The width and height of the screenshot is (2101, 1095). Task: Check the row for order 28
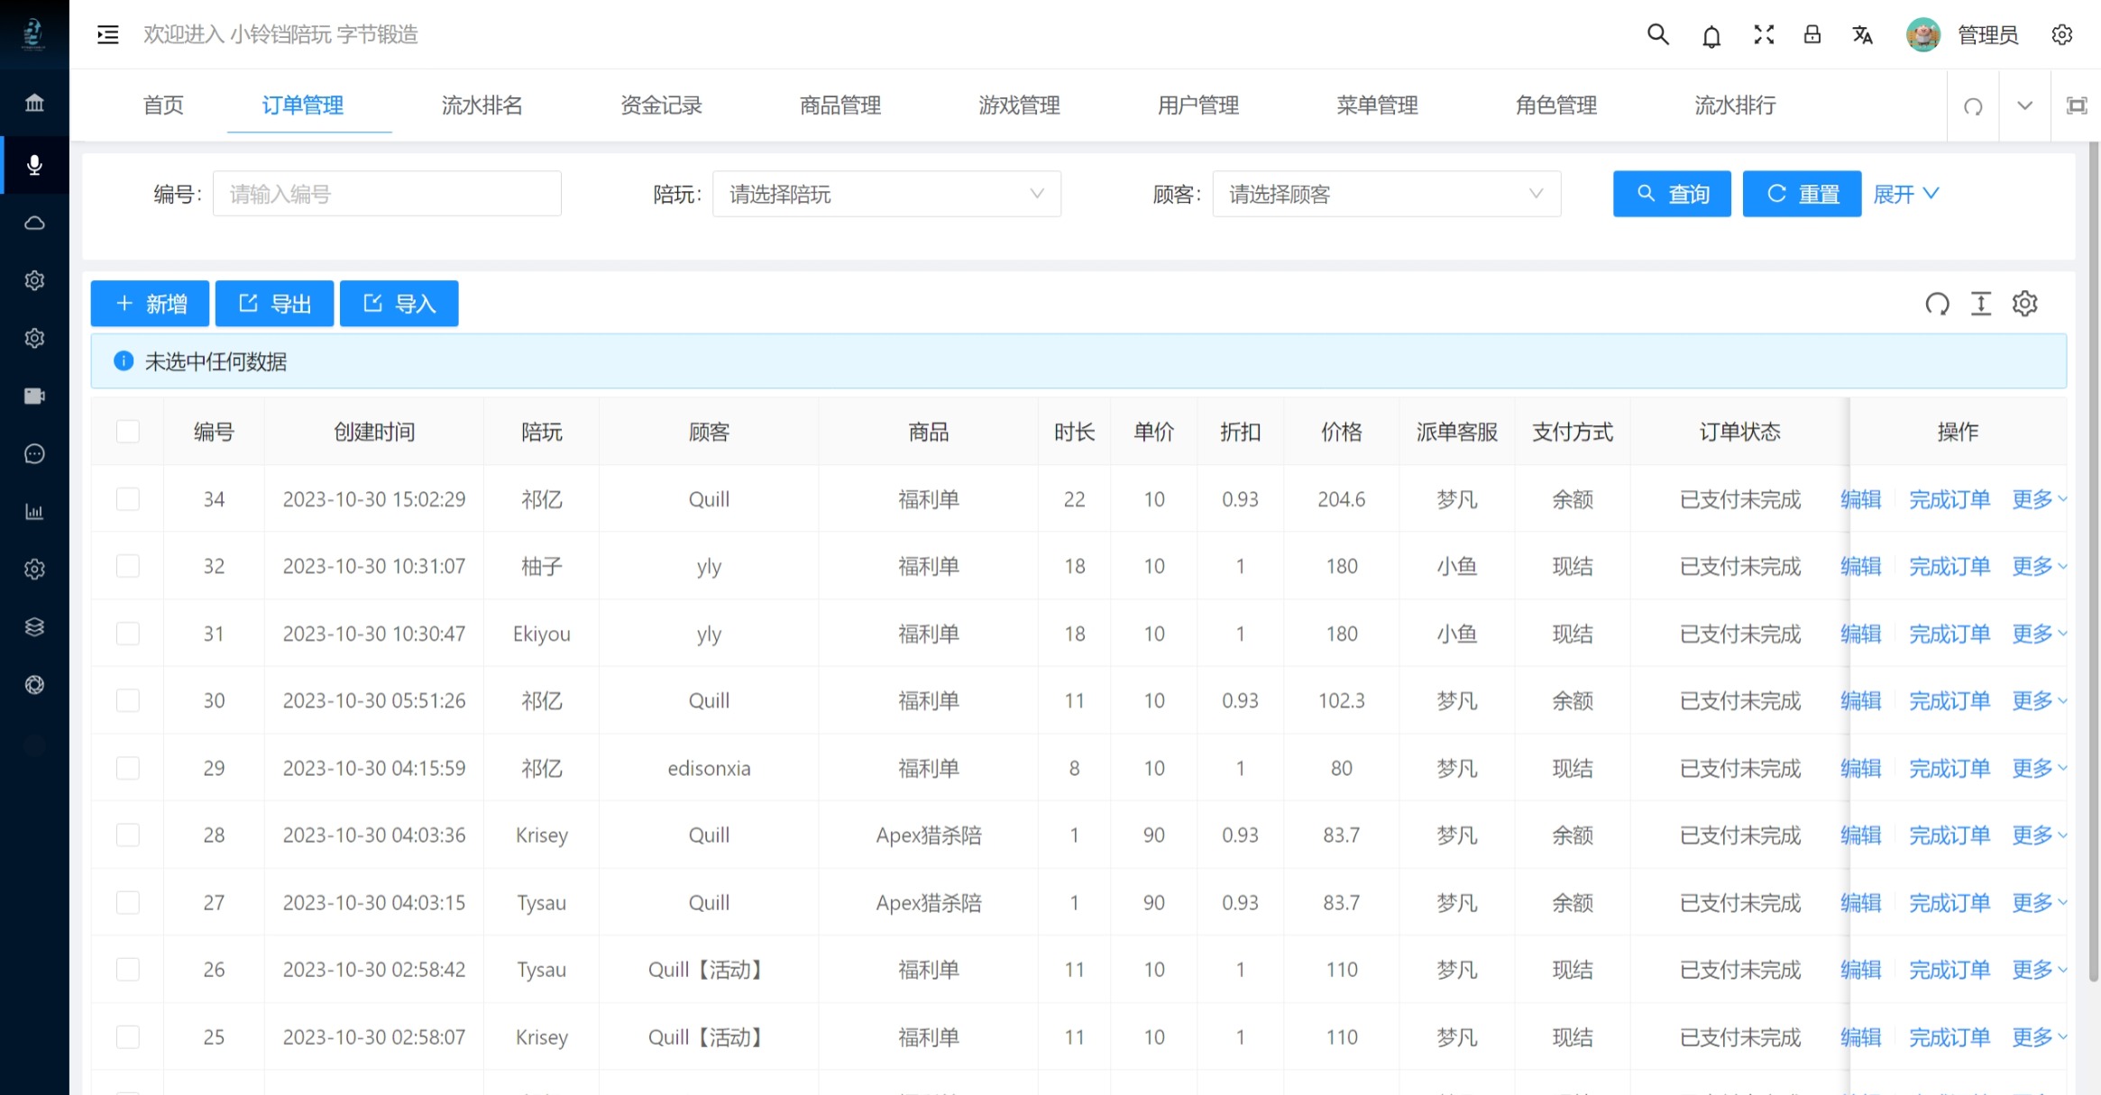pos(128,835)
